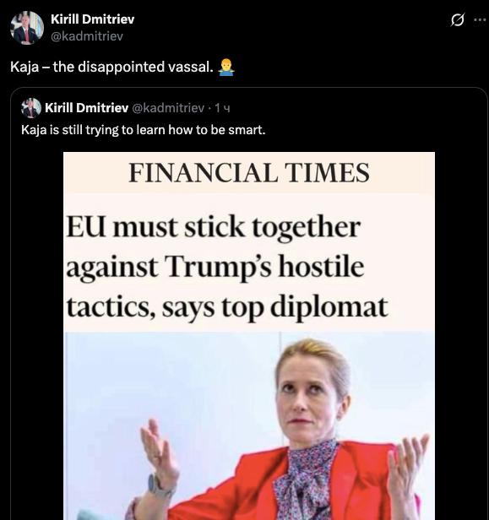Click the shrugging person emoji
The height and width of the screenshot is (520, 489).
pyautogui.click(x=226, y=68)
